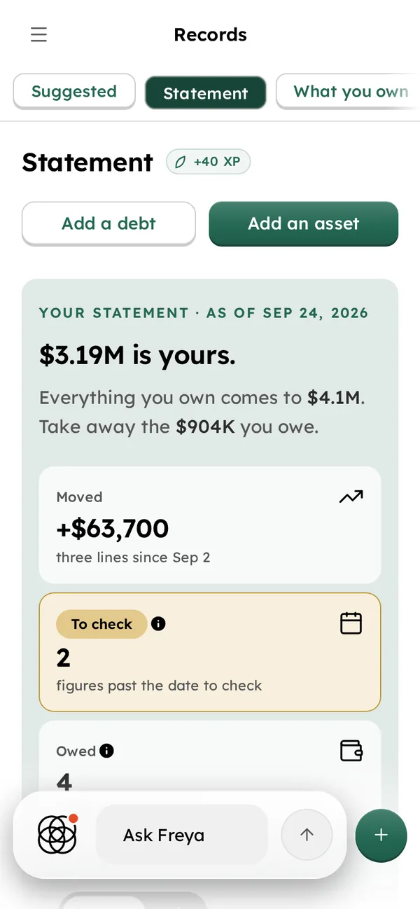Screen dimensions: 420x909
Task: Click Add an asset button
Action: pyautogui.click(x=304, y=223)
